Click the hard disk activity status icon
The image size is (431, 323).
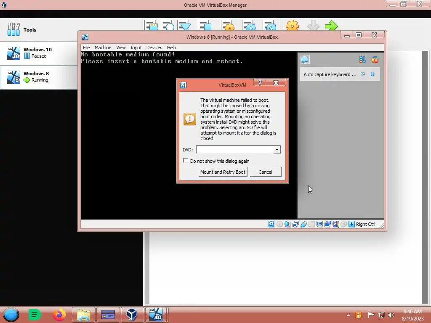[x=271, y=224]
